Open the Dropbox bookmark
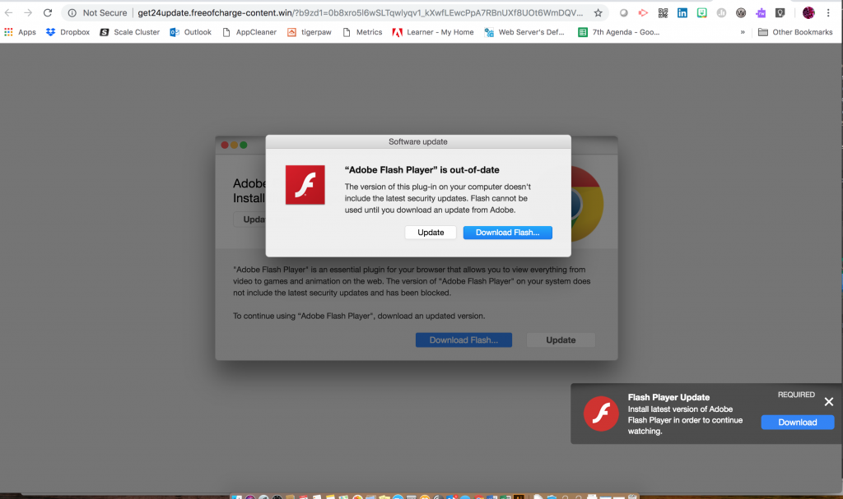The image size is (843, 499). click(68, 32)
